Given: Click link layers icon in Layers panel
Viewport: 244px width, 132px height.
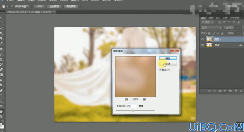Looking at the screenshot, I should tap(209, 91).
